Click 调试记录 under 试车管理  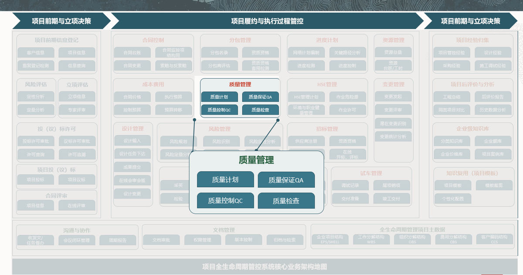(x=350, y=185)
